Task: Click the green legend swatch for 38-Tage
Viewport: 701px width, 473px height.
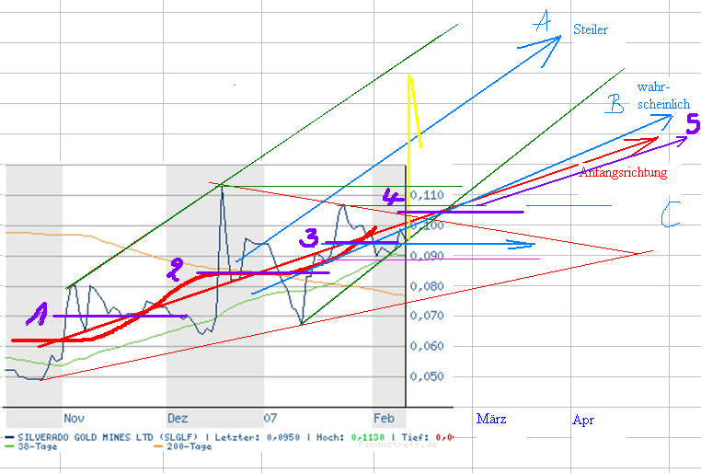Action: (10, 446)
